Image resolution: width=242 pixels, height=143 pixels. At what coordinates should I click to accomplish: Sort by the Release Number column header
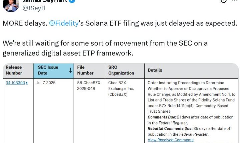pos(14,70)
